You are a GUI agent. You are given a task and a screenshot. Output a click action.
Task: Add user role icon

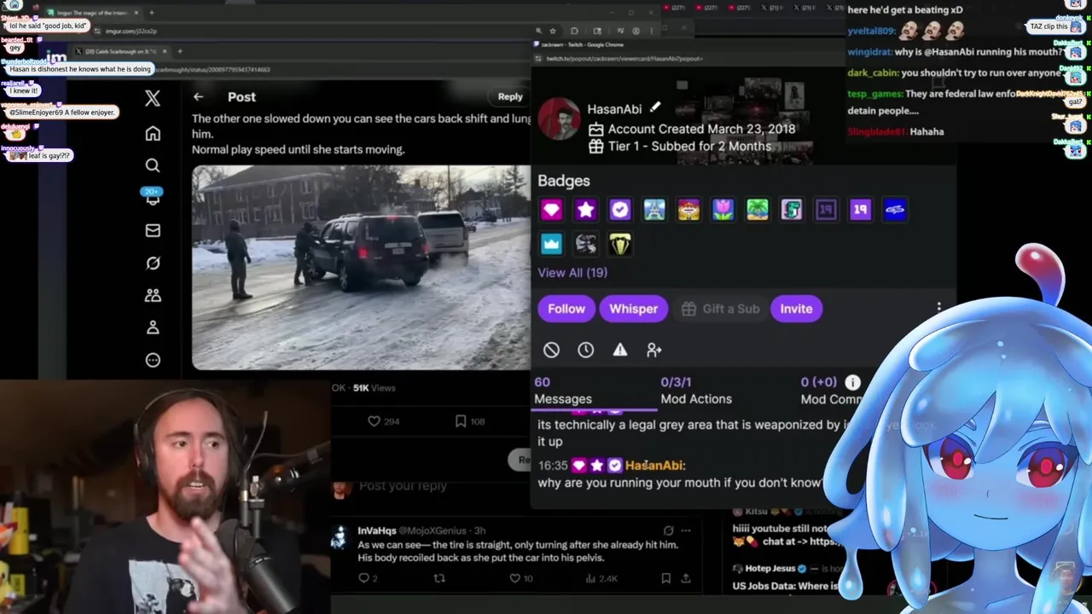coord(654,350)
